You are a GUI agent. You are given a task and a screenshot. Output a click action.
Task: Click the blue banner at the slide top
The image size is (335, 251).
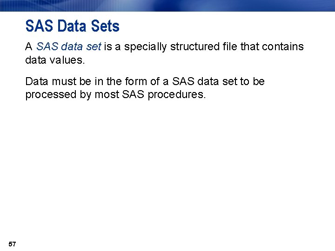tap(167, 5)
